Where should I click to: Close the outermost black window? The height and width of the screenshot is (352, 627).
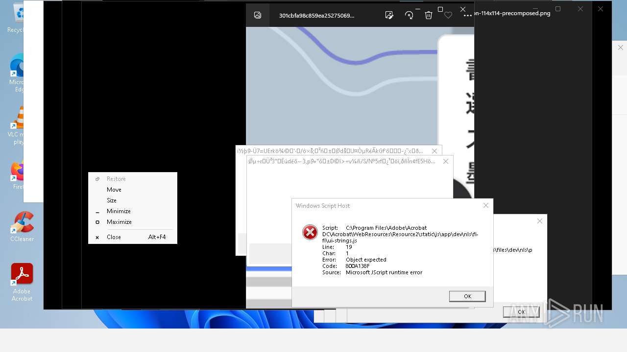click(601, 9)
